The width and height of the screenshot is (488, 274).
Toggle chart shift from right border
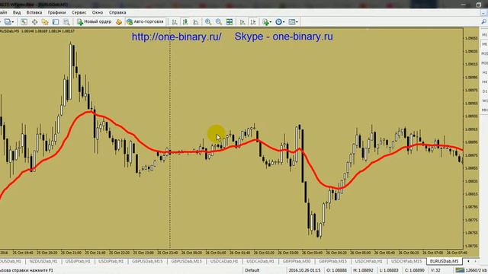click(253, 22)
